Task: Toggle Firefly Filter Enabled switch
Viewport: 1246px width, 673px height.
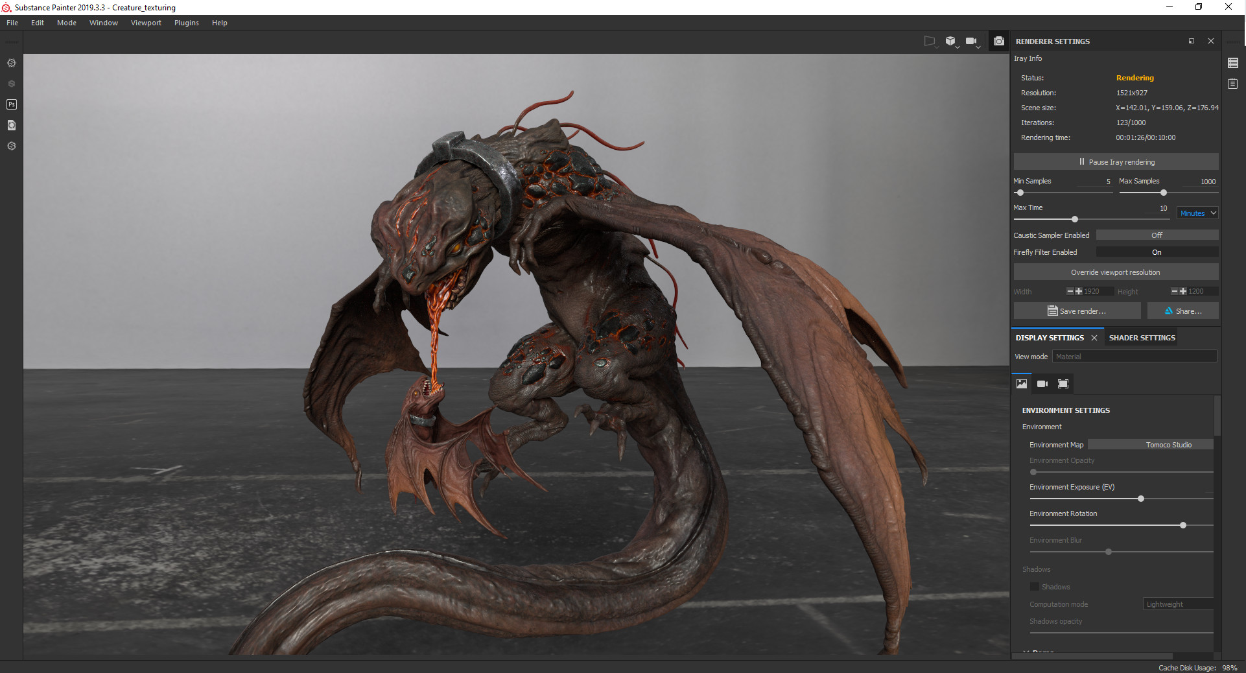Action: pyautogui.click(x=1157, y=252)
